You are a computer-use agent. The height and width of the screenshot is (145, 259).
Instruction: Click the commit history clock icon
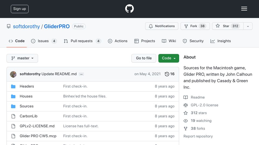pos(167,74)
